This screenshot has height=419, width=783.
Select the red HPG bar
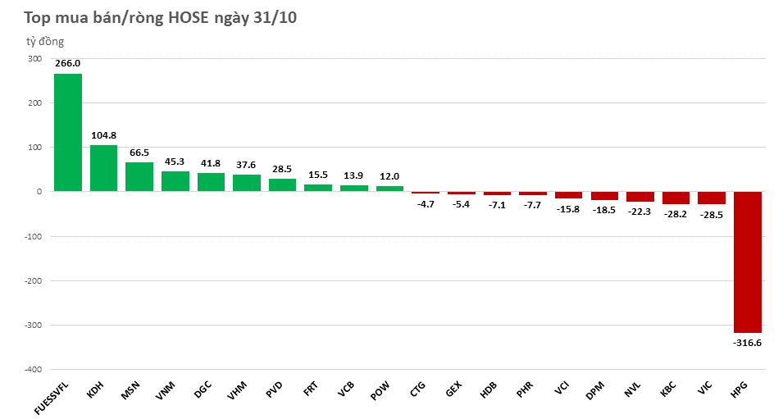tap(747, 261)
